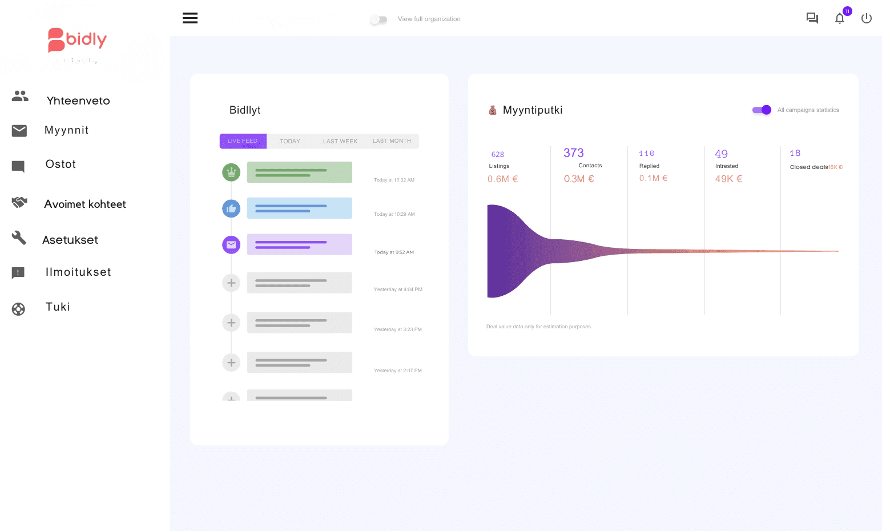Open the green feed item at 10:32 AM
This screenshot has height=531, width=882.
click(300, 172)
